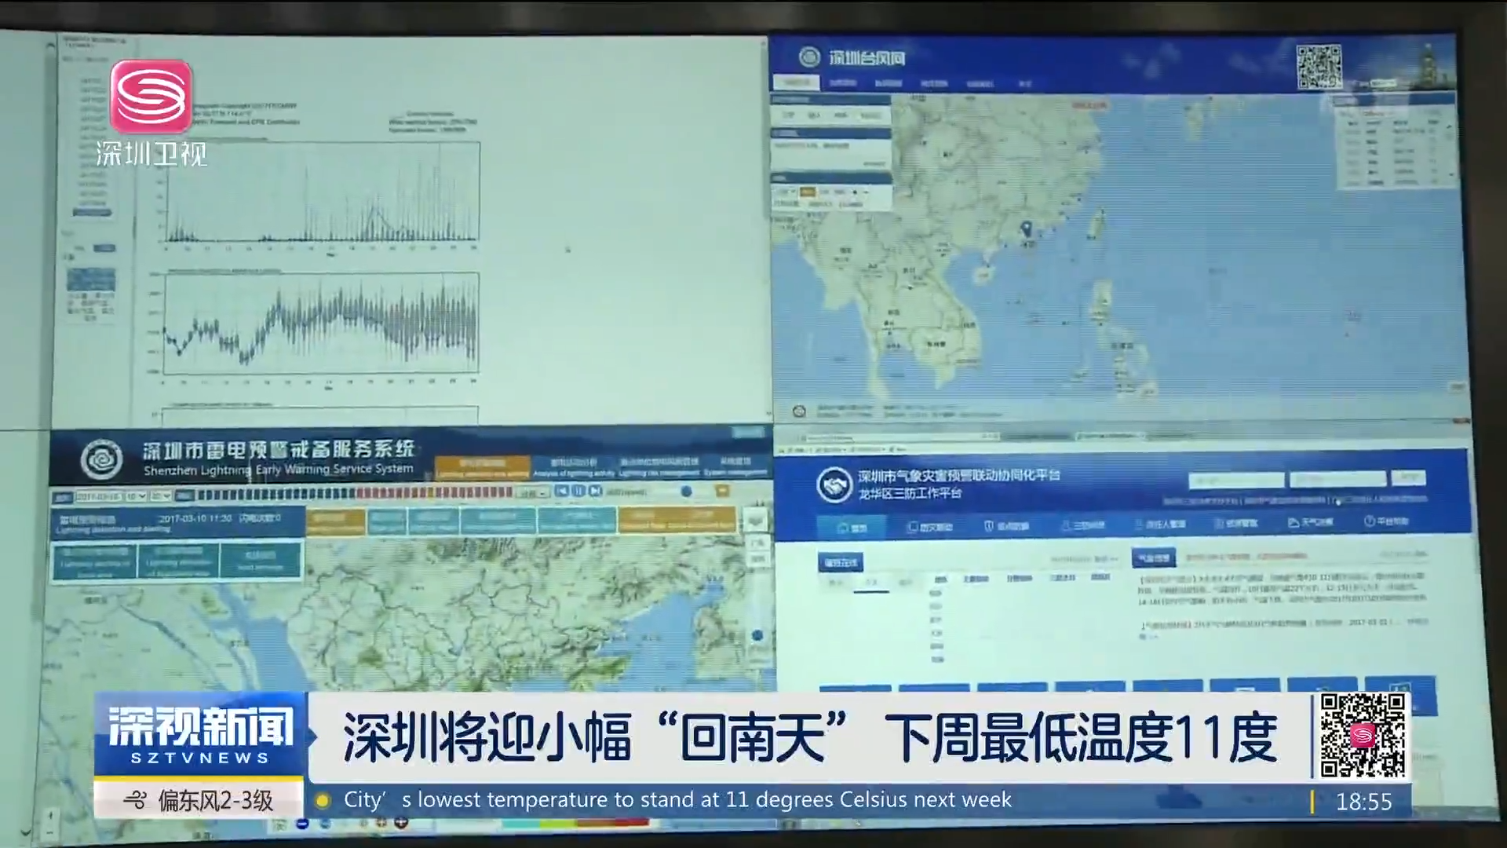
Task: Click the Shenzhen Typhoon Network logo
Action: pos(809,57)
